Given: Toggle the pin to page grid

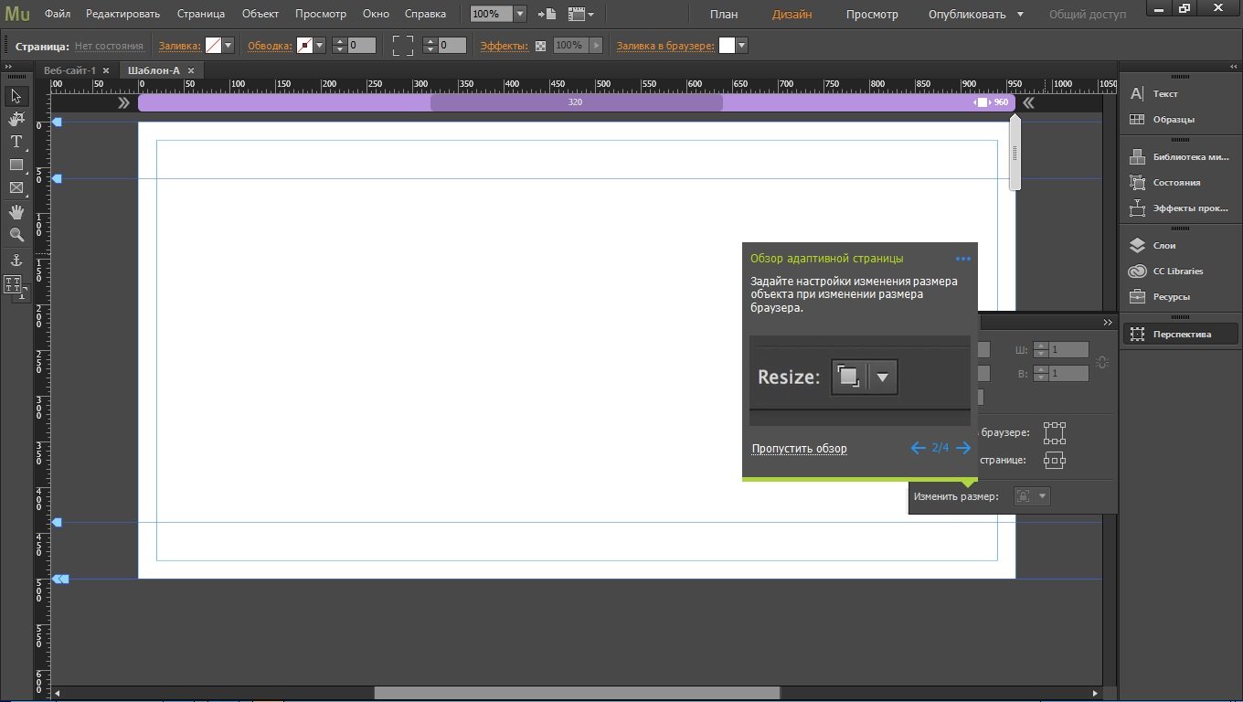Looking at the screenshot, I should point(1055,461).
